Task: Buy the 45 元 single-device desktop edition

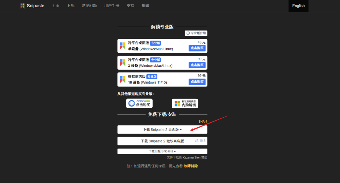Action: click(x=197, y=48)
